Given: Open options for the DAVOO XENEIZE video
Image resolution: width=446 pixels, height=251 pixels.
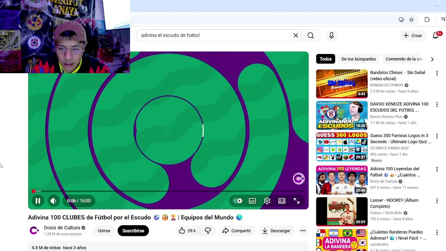Looking at the screenshot, I should point(437,105).
